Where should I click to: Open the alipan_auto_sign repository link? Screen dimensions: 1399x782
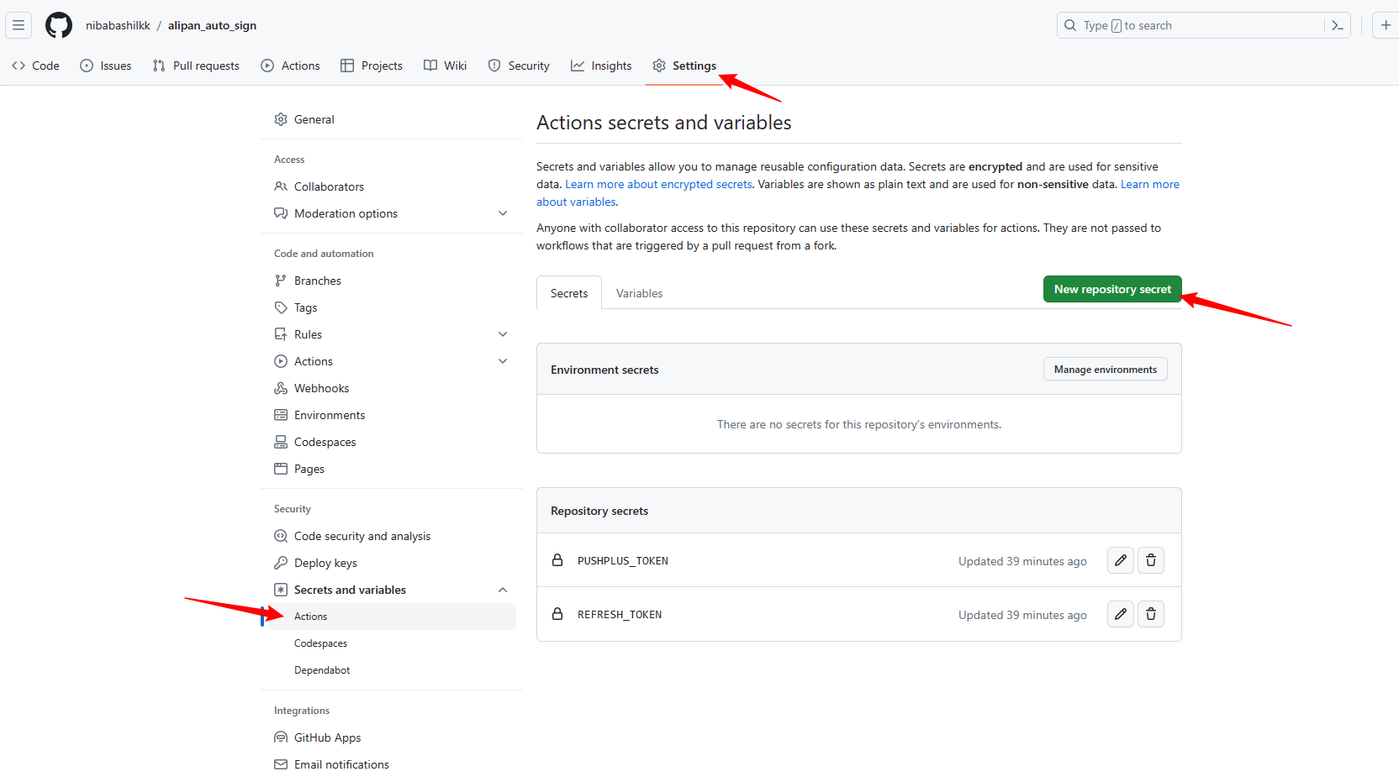[213, 25]
